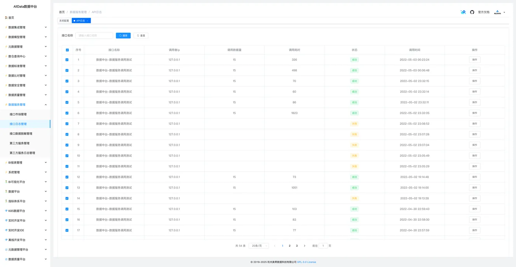Uncheck the checkbox for row 3
This screenshot has height=267, width=516.
tap(67, 81)
